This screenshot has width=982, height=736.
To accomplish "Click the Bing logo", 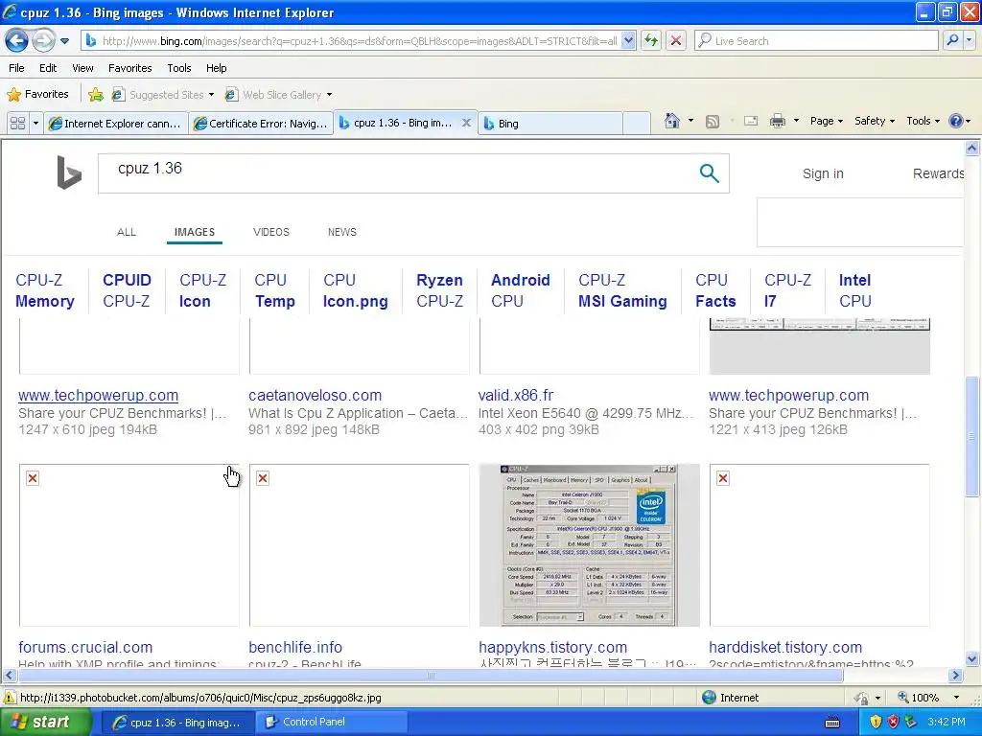I will click(69, 172).
